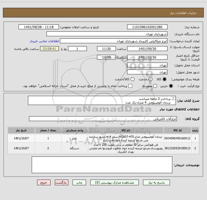Click the کد کالا column header
The width and height of the screenshot is (207, 200).
pos(177,130)
